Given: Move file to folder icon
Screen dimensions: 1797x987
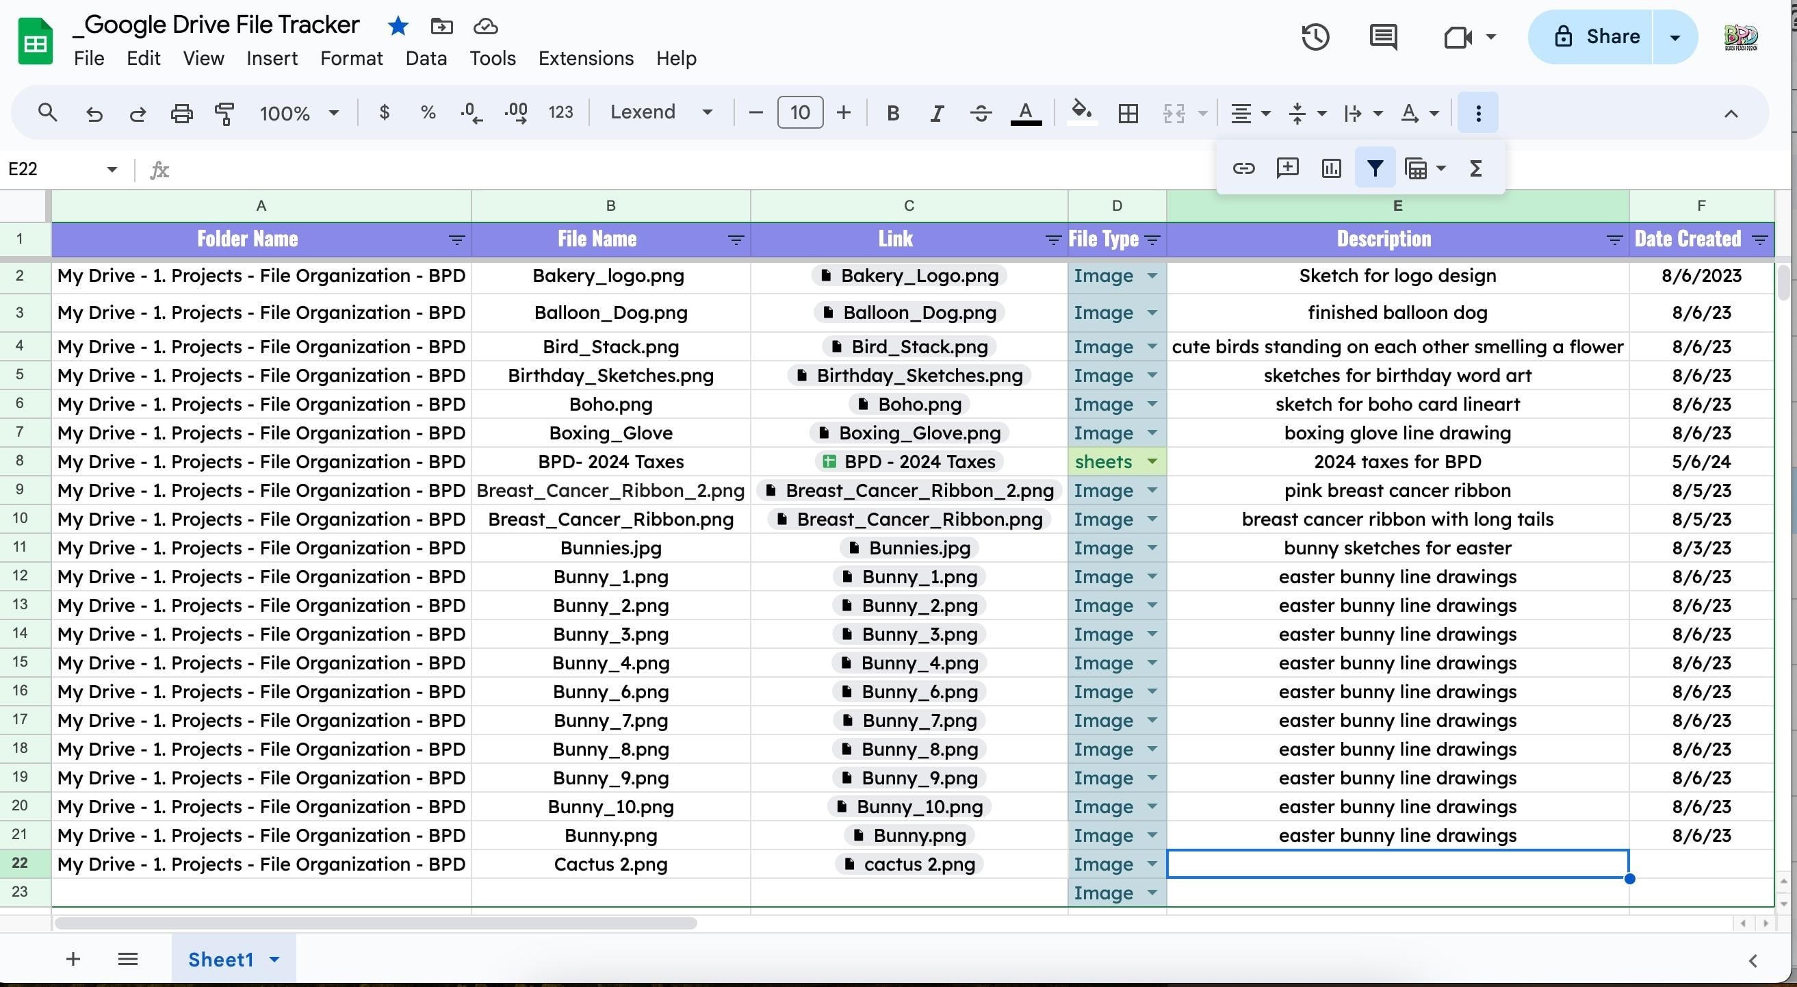Looking at the screenshot, I should (441, 27).
